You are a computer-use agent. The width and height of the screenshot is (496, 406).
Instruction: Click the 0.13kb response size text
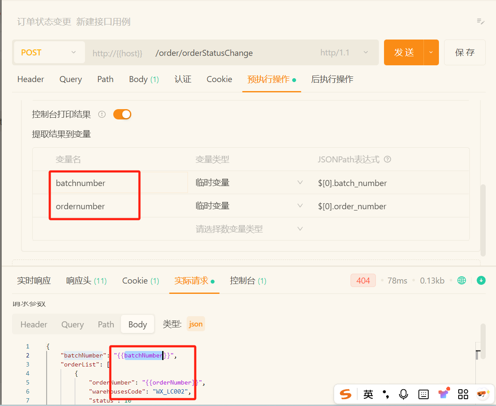click(x=432, y=281)
